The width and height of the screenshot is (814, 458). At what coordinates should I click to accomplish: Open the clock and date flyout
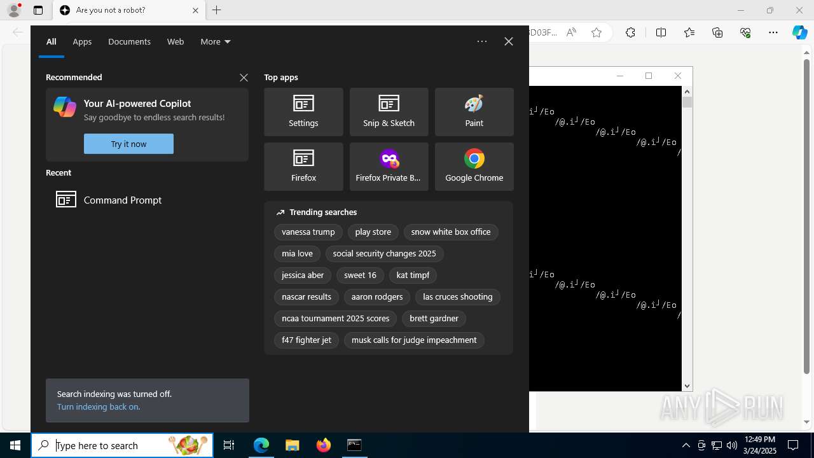pyautogui.click(x=760, y=445)
